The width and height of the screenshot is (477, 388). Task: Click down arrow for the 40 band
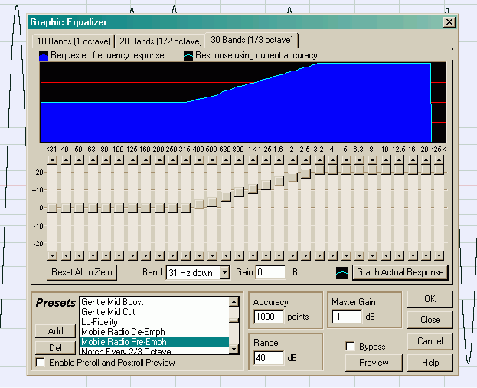(x=66, y=255)
